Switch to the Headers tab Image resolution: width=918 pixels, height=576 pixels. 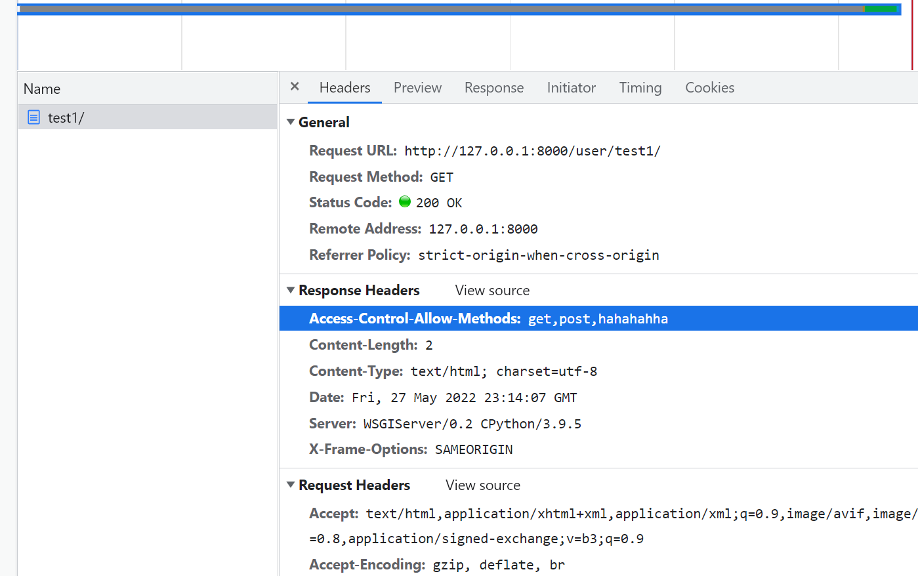click(x=344, y=88)
